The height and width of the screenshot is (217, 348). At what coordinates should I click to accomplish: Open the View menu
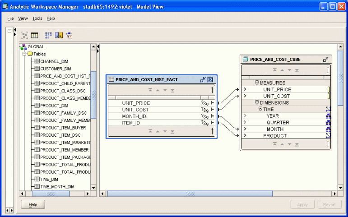[x=23, y=18]
